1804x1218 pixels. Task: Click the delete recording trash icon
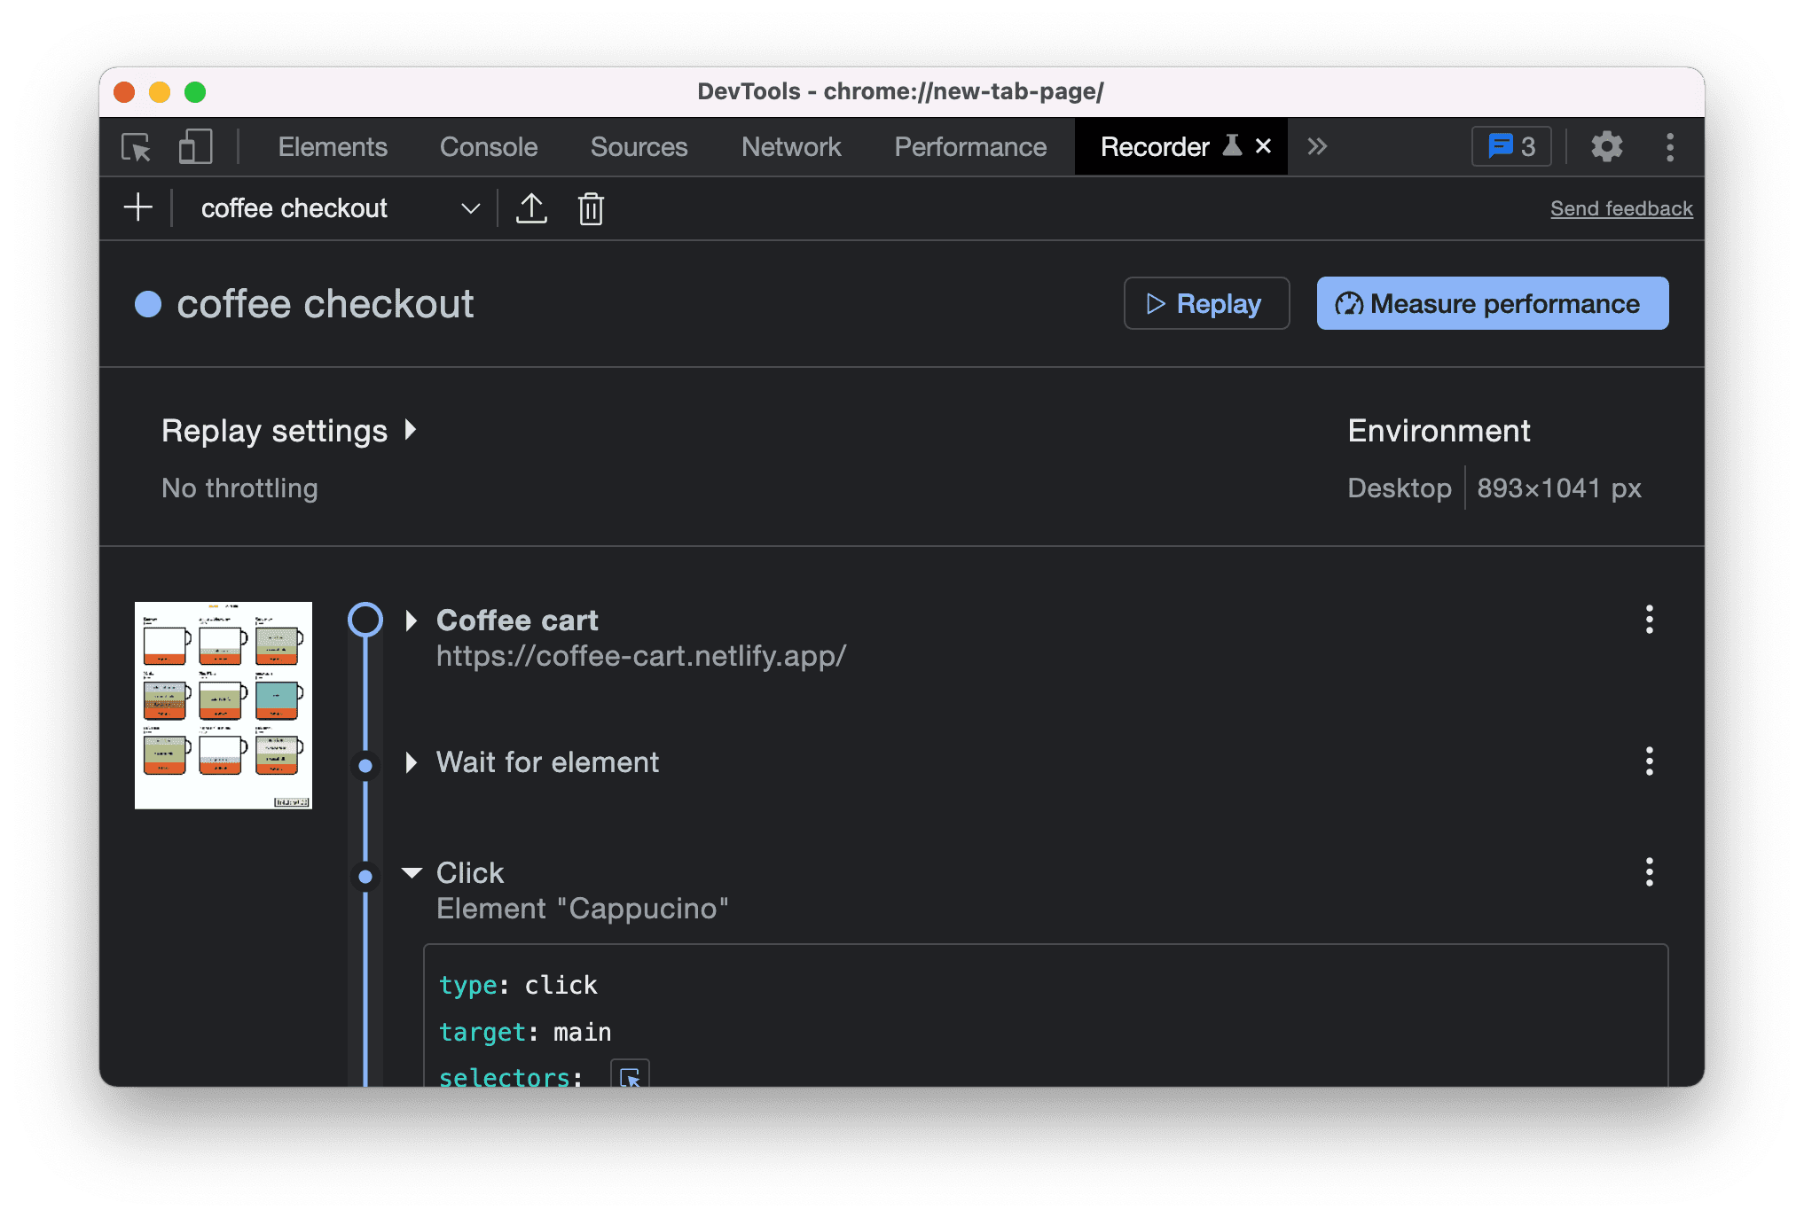(x=590, y=208)
